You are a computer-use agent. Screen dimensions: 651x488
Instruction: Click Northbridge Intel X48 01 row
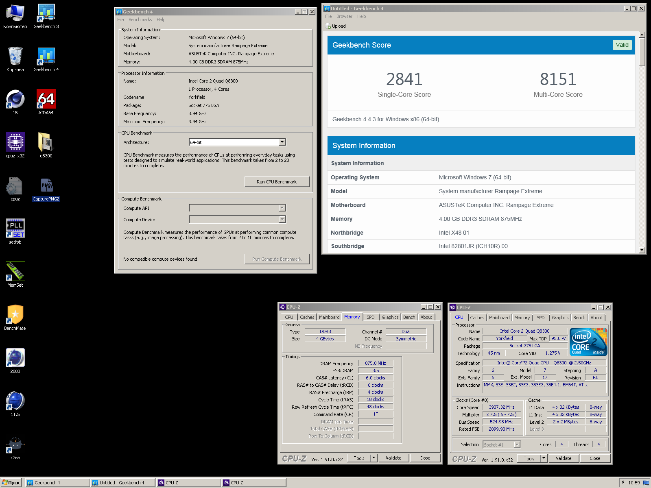pyautogui.click(x=481, y=233)
